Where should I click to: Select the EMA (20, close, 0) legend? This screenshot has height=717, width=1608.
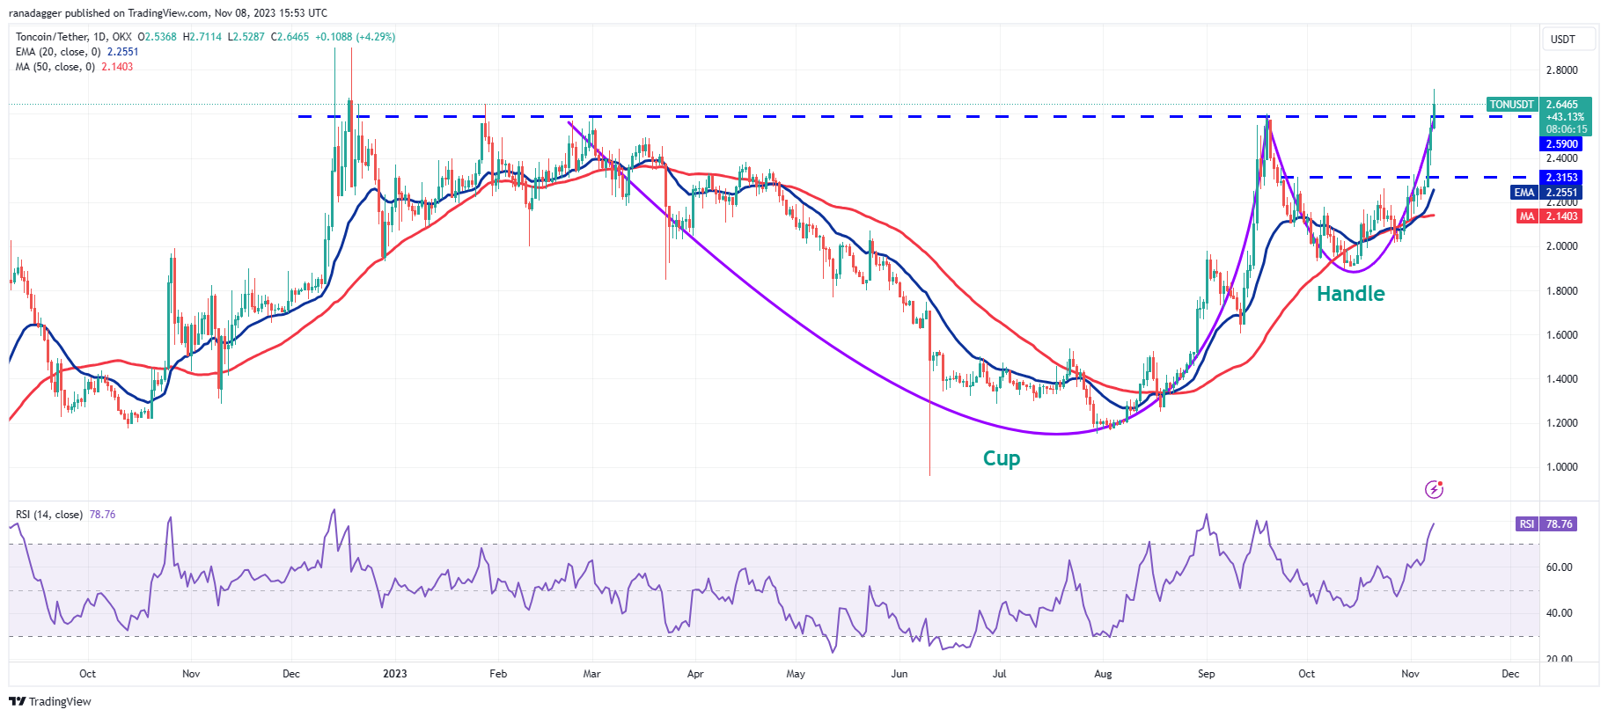(x=56, y=52)
